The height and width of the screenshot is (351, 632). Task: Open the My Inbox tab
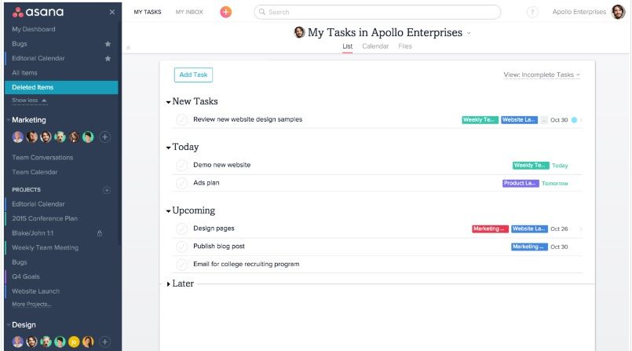pos(189,13)
